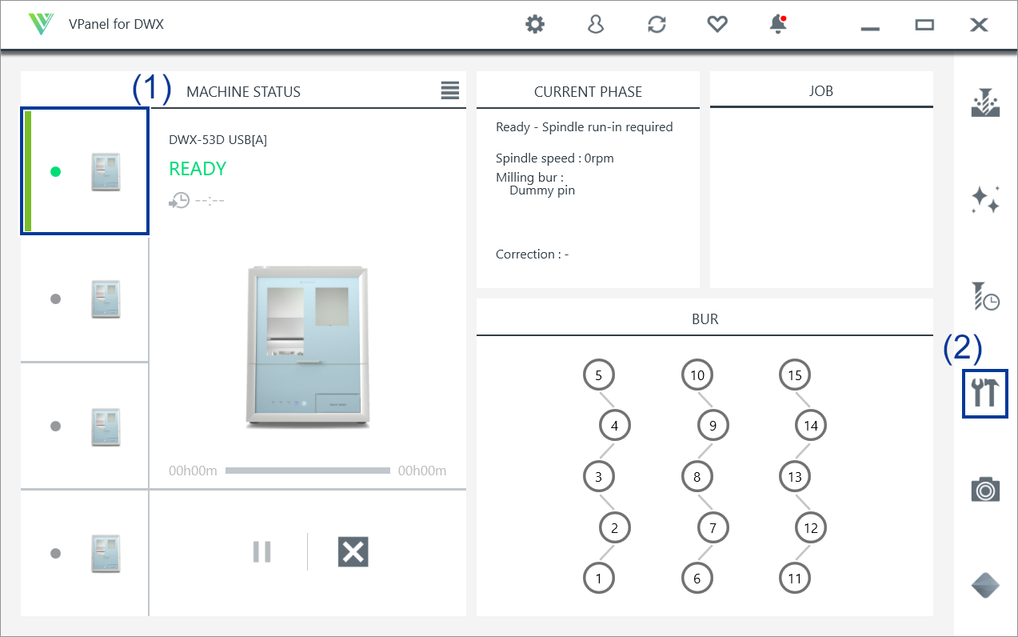Image resolution: width=1018 pixels, height=637 pixels.
Task: Select bur slot 12
Action: pyautogui.click(x=811, y=527)
